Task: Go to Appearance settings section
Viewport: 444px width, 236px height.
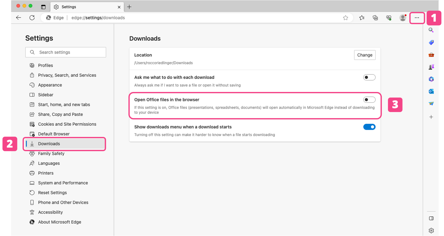Action: pyautogui.click(x=50, y=85)
